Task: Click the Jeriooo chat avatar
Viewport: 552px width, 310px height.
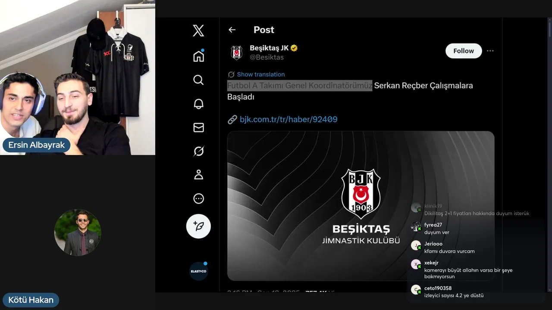Action: 416,245
